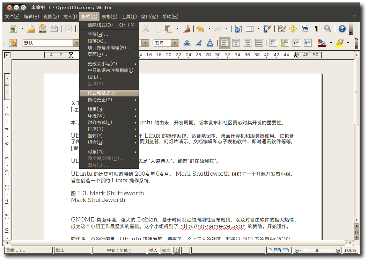Expand the font name dropdown arrow
368x262 pixels.
146,43
